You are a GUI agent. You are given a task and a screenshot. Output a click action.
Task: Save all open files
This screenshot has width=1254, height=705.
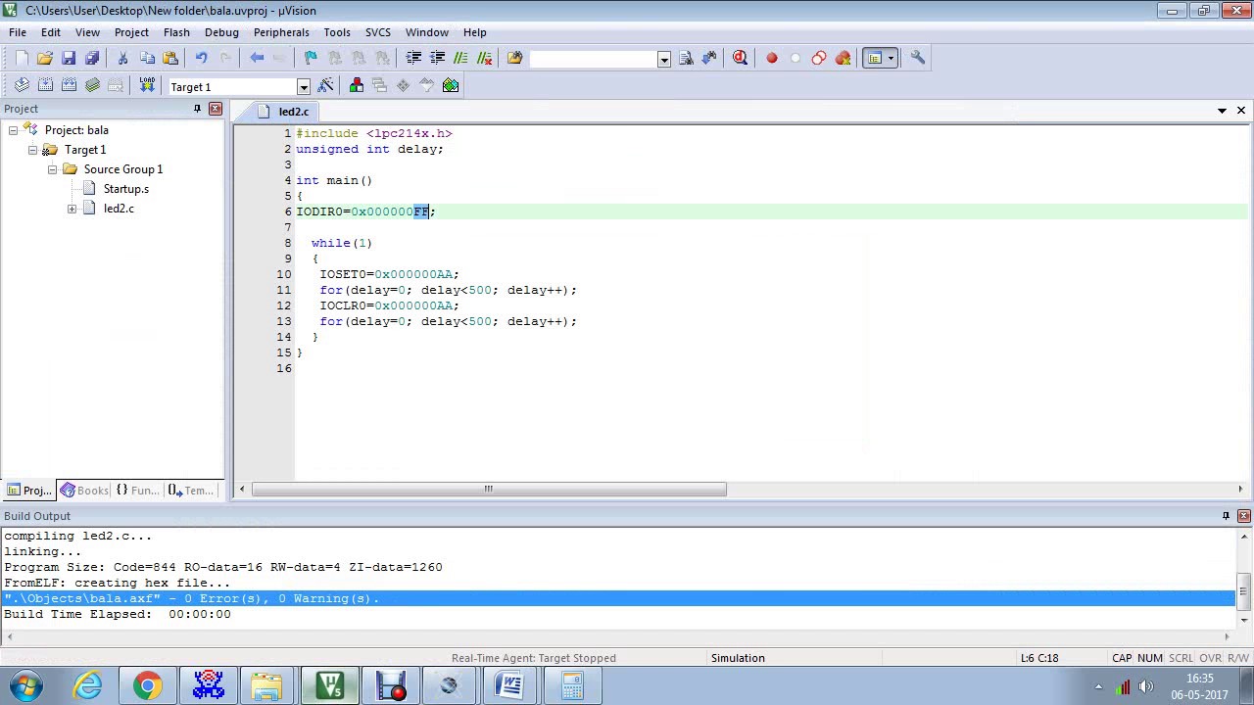coord(92,58)
